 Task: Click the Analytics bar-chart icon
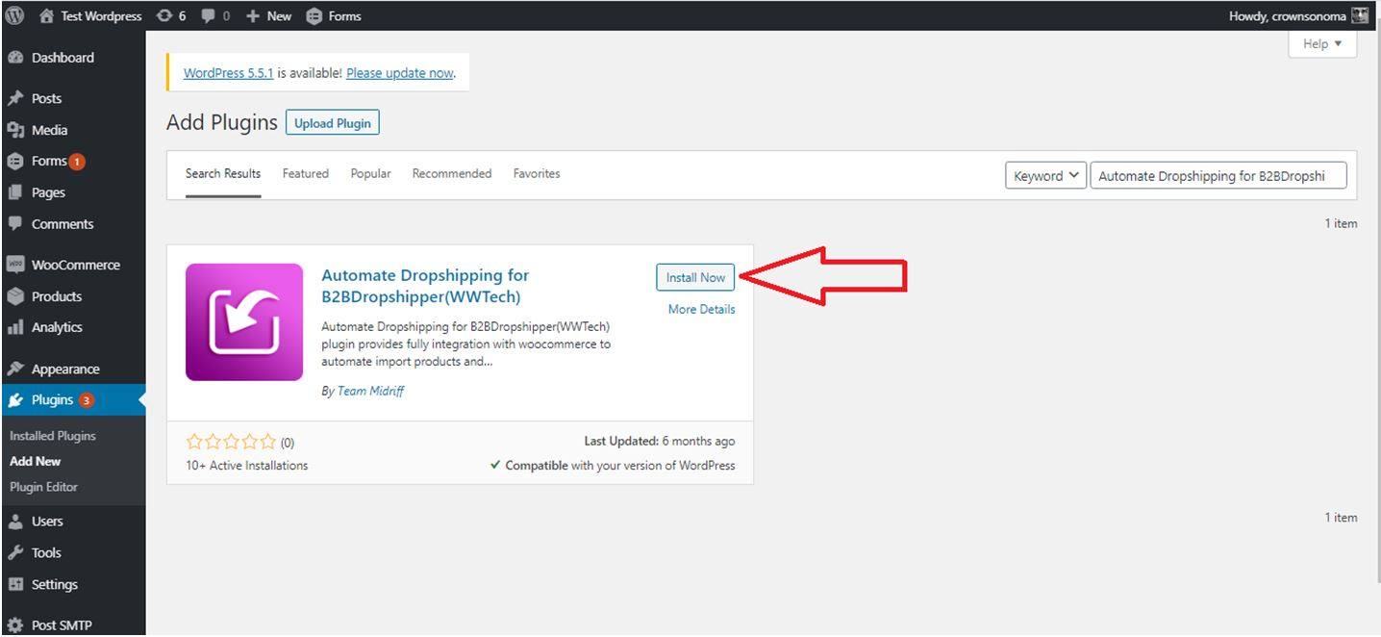click(x=14, y=327)
